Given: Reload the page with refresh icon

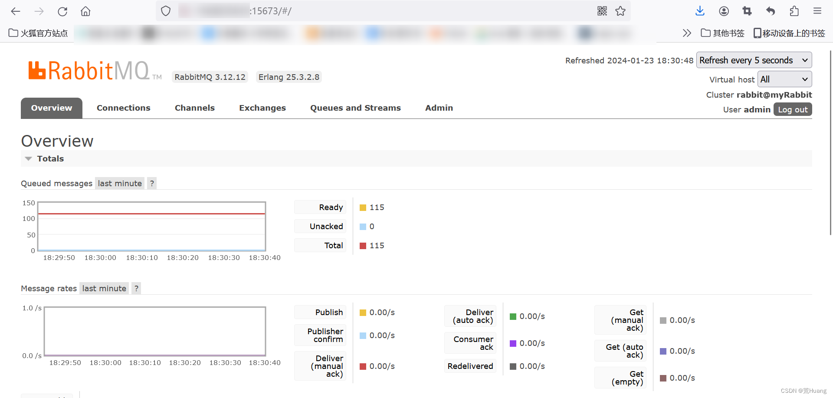Looking at the screenshot, I should pos(62,11).
